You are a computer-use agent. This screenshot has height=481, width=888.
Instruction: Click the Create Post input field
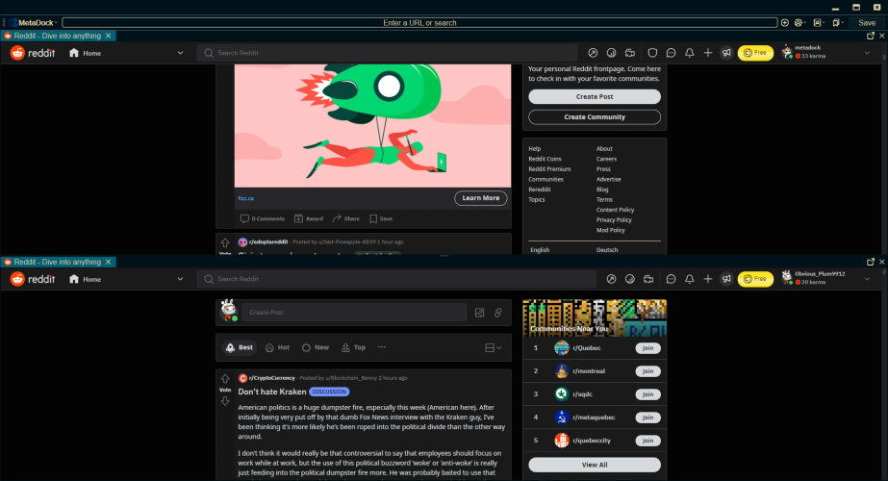tap(354, 313)
